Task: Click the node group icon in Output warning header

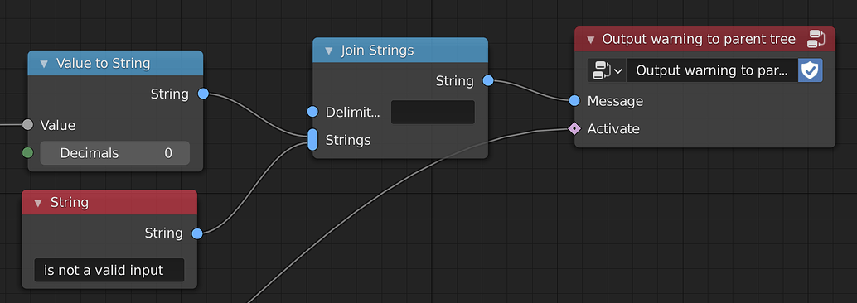Action: tap(816, 39)
